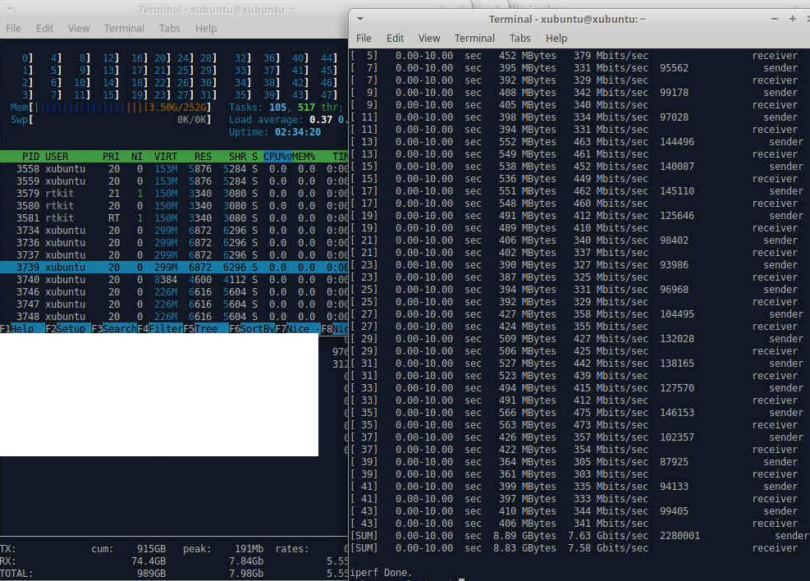810x581 pixels.
Task: Select process 3559 xubuntu row in htop
Action: [174, 181]
